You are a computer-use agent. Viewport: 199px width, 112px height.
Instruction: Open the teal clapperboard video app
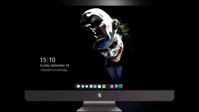[x=95, y=86]
